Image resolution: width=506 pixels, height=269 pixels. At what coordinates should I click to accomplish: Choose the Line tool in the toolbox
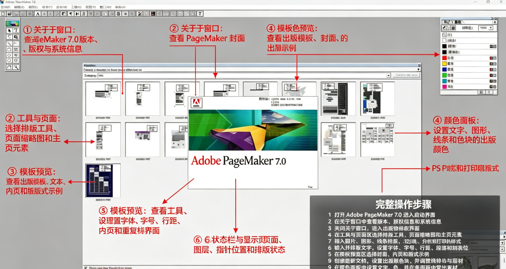tap(9, 43)
